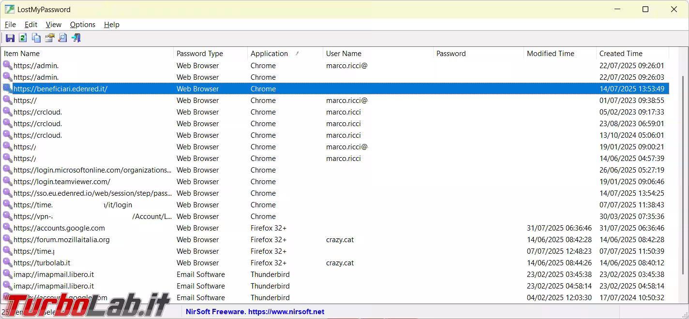The height and width of the screenshot is (319, 689).
Task: Select the https://beneficiari.edenred.it/ entry
Action: pos(60,89)
